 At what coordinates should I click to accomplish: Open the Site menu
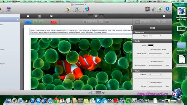pos(45,1)
